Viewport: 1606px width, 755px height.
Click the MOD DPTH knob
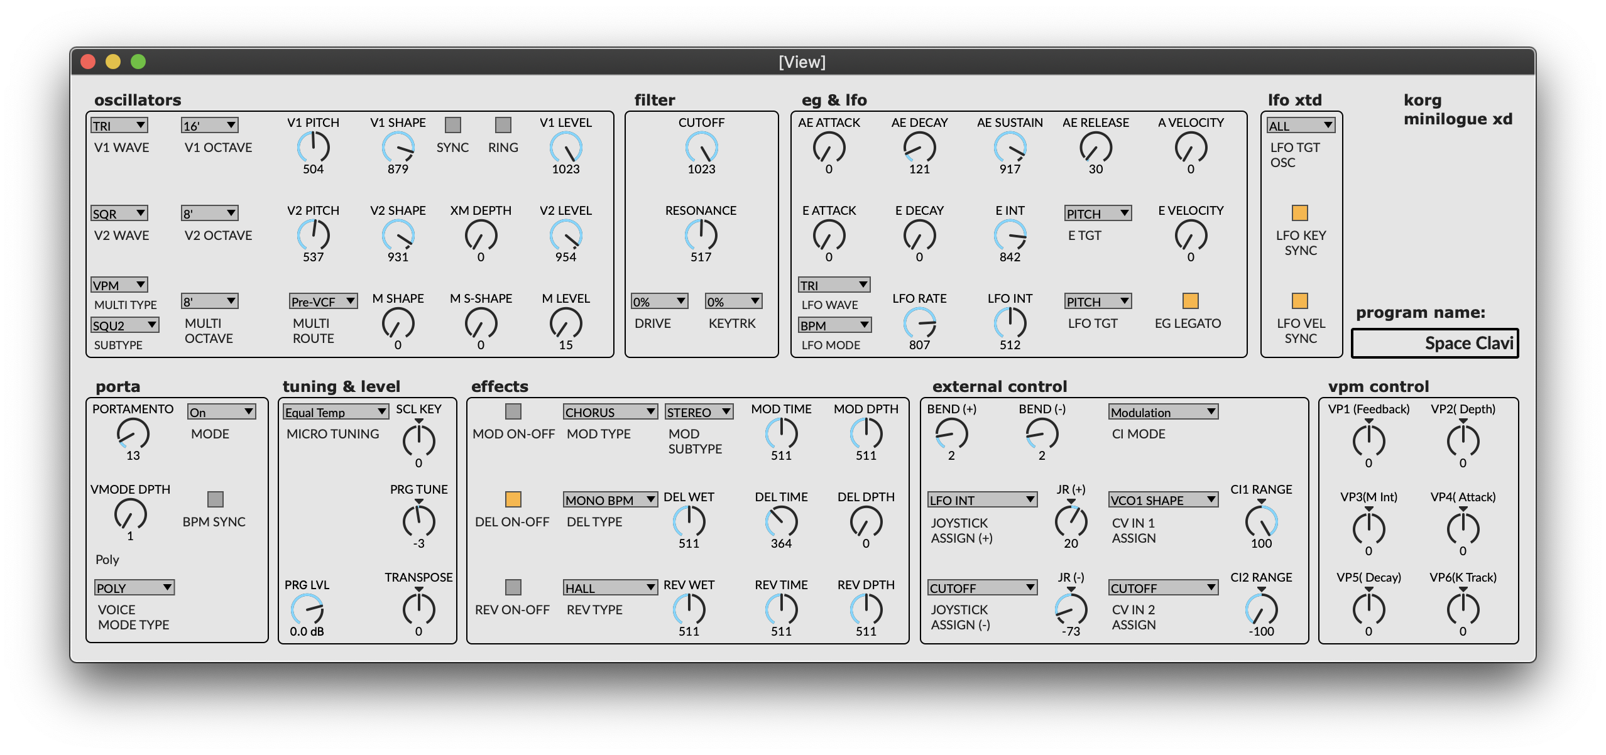click(866, 434)
